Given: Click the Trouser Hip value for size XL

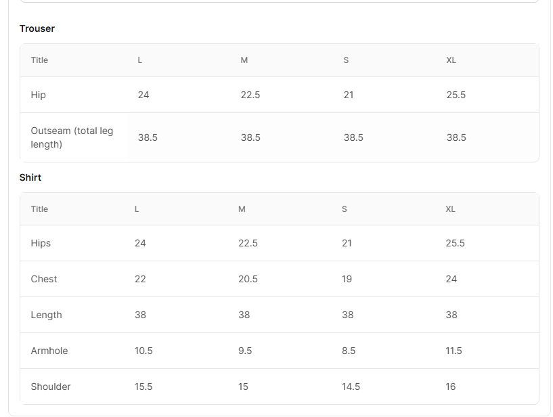Looking at the screenshot, I should (456, 95).
